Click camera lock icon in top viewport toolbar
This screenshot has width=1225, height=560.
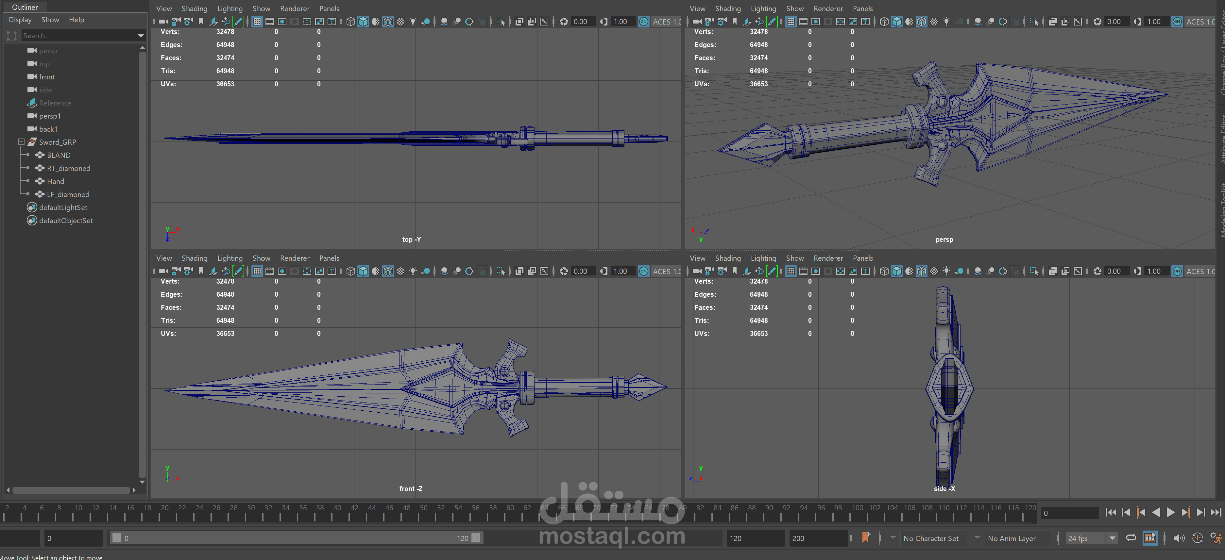point(176,21)
